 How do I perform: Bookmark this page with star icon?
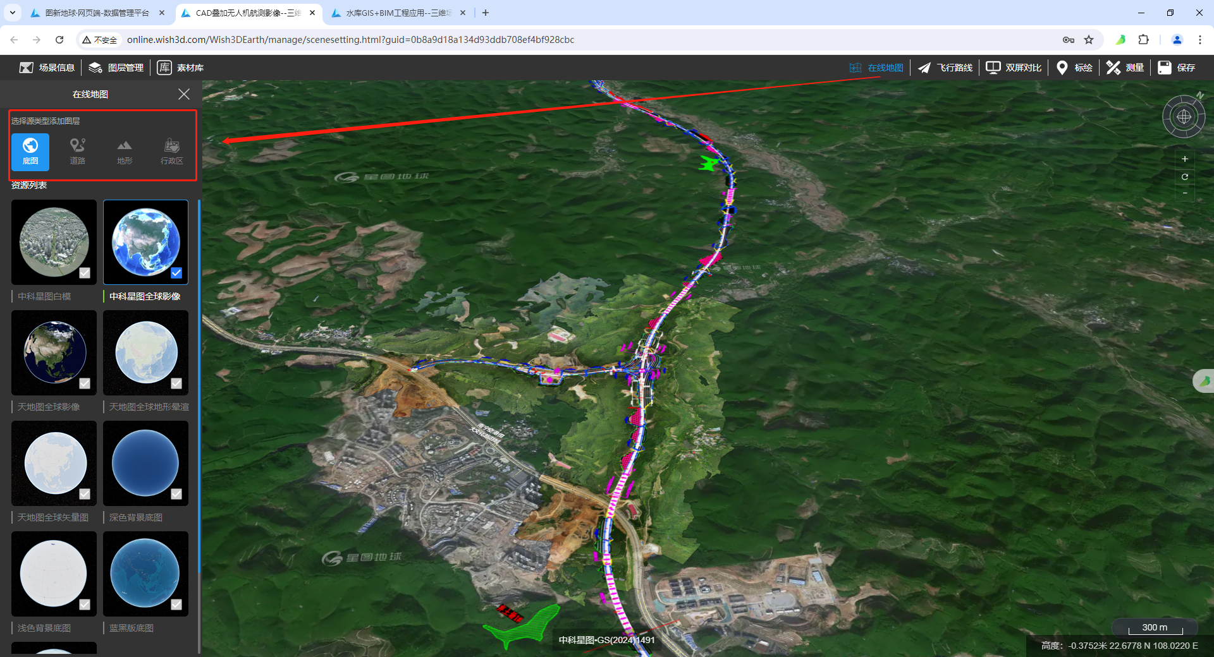pos(1089,40)
